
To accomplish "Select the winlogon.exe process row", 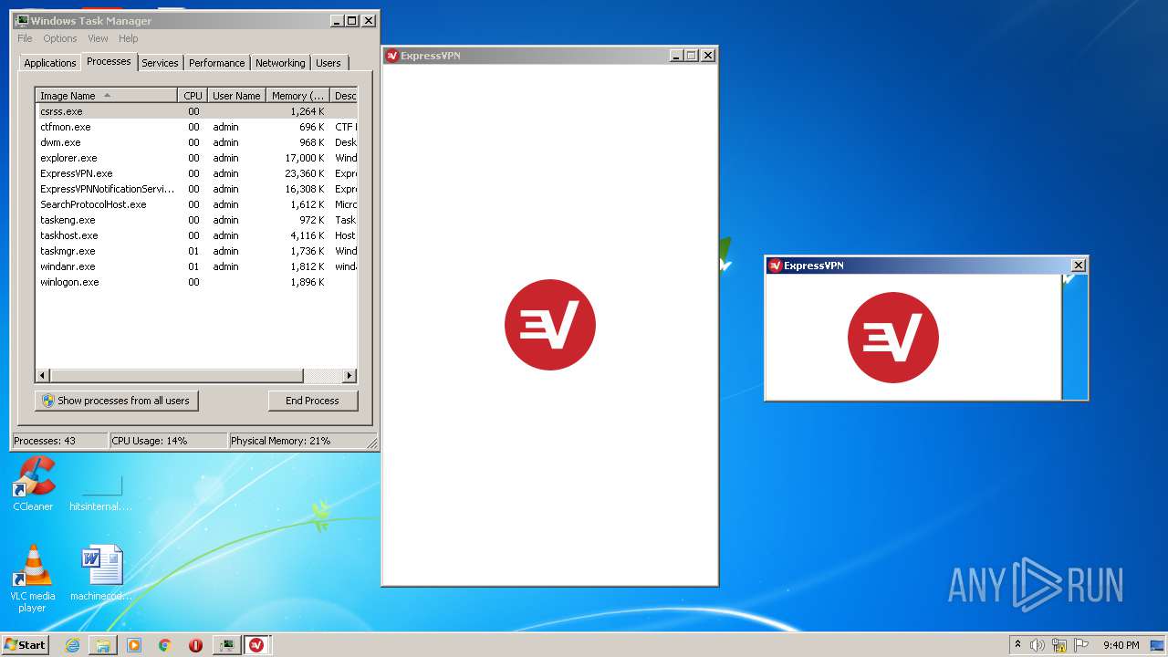I will click(196, 282).
